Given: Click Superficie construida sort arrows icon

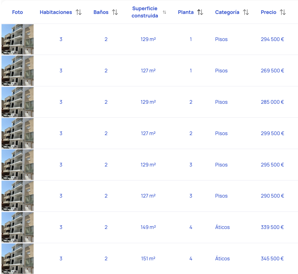Looking at the screenshot, I should pos(165,12).
